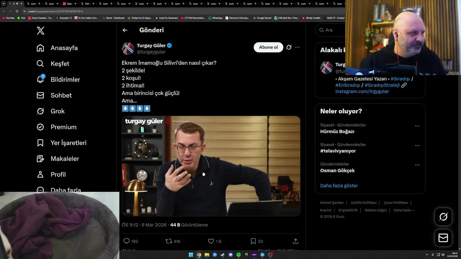461x259 pixels.
Task: Open Grok in sidebar
Action: click(50, 111)
